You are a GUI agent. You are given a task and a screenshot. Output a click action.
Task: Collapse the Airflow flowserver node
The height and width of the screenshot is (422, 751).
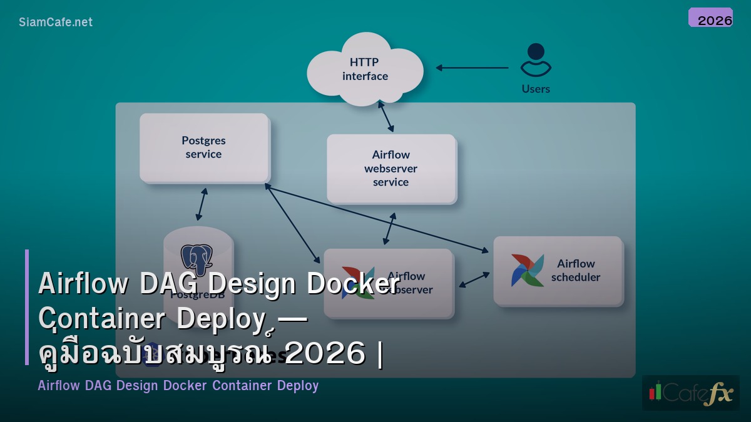click(388, 283)
